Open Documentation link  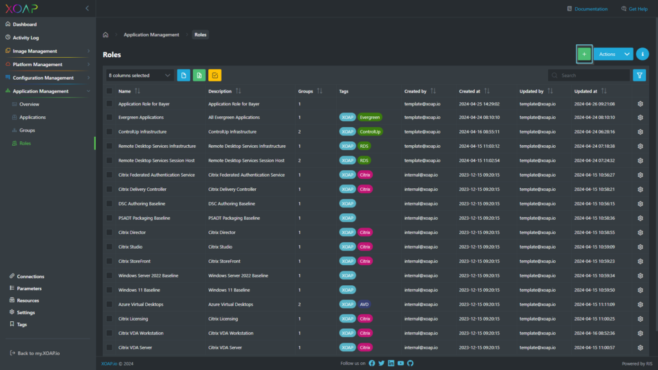coord(587,9)
